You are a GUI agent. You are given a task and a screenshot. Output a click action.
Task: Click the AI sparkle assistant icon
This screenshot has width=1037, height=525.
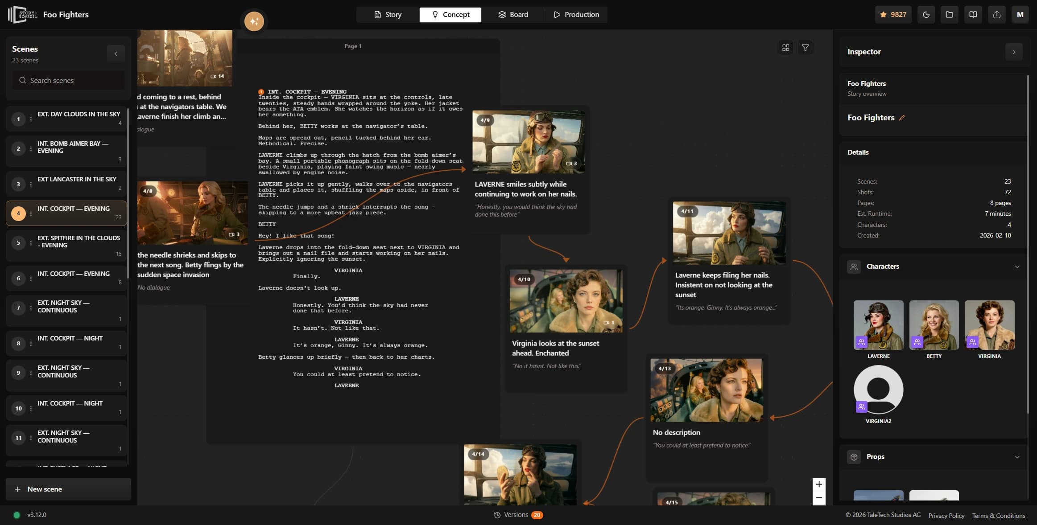click(x=253, y=21)
